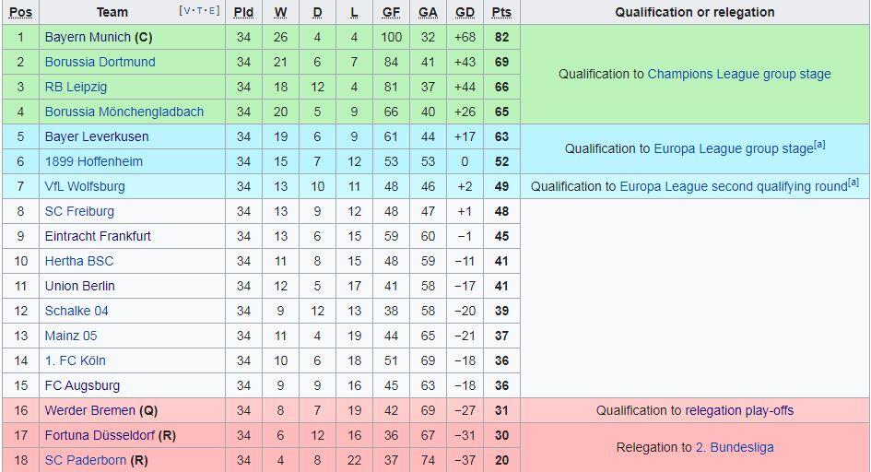This screenshot has height=472, width=871.
Task: Click the Mainz 05 team link
Action: point(71,336)
